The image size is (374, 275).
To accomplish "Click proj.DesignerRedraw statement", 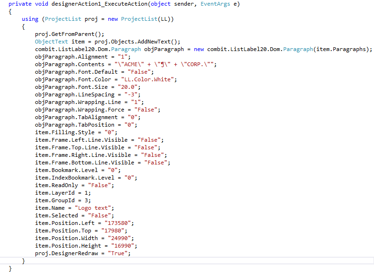I will (83, 253).
